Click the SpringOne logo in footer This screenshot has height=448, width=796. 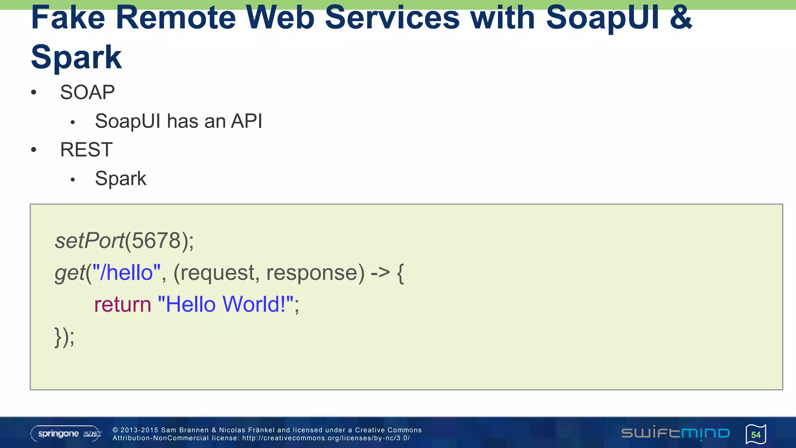(66, 434)
